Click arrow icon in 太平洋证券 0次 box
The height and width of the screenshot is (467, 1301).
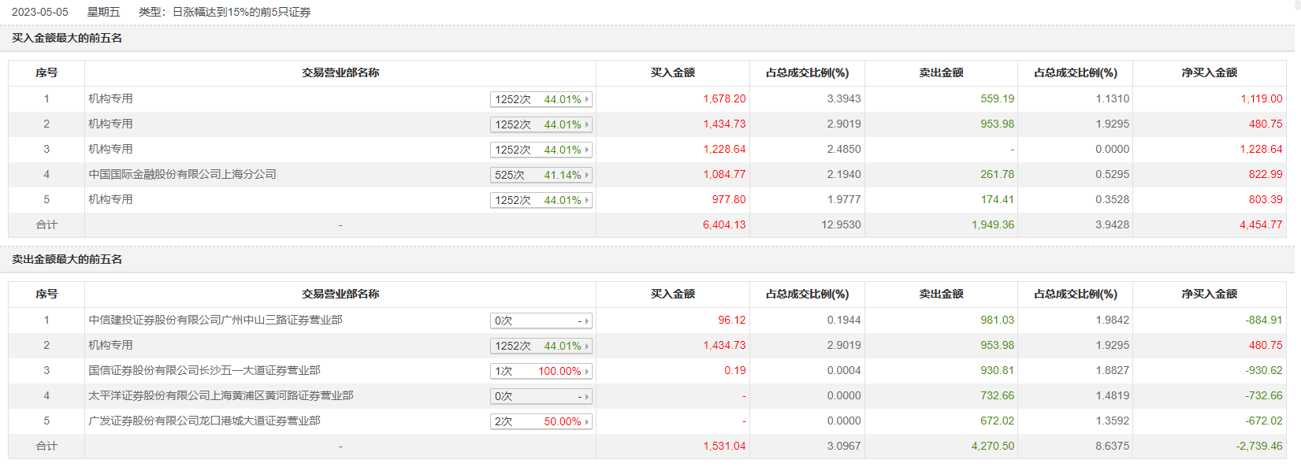click(587, 397)
